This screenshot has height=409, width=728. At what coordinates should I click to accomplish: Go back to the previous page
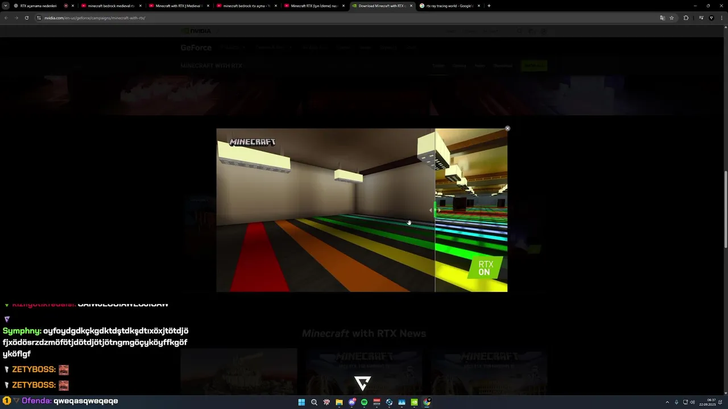point(6,18)
